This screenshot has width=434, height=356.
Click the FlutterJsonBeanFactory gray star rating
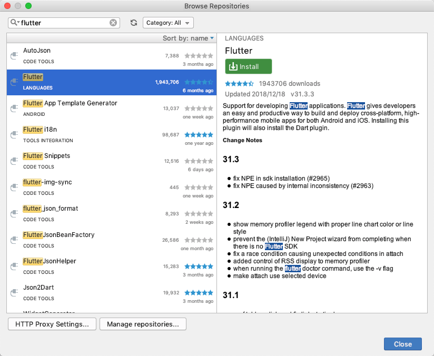click(199, 240)
